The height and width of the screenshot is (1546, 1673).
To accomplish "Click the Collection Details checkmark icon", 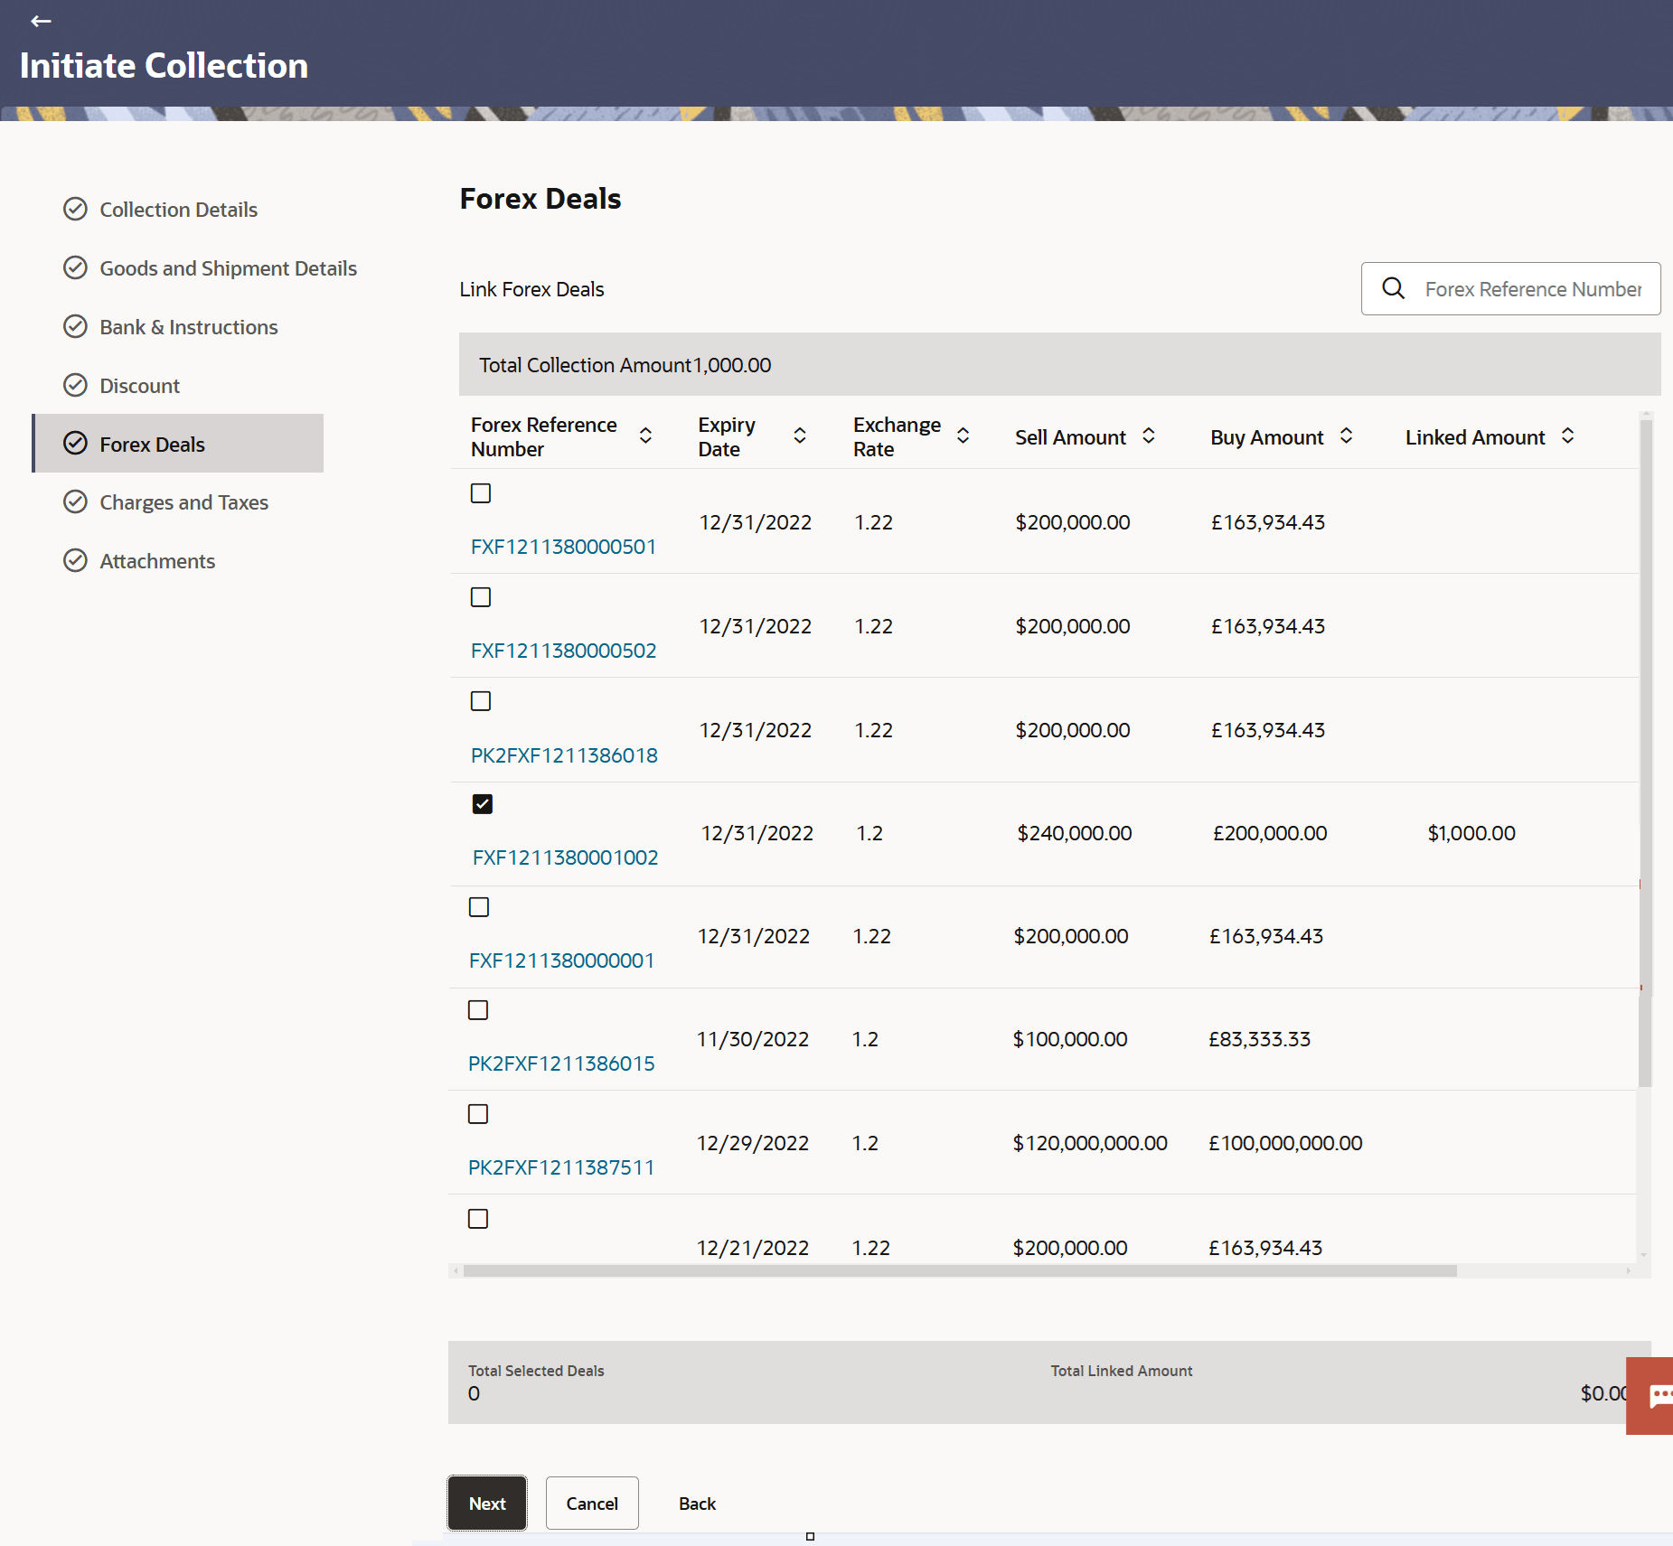I will click(x=75, y=210).
